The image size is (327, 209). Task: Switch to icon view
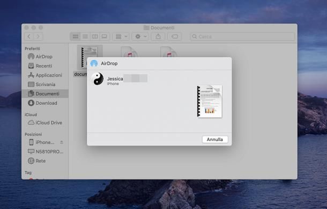[75, 36]
